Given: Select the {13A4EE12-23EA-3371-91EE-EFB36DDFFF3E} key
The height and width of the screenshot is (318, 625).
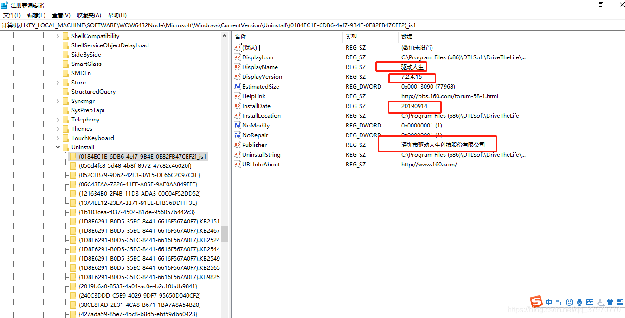Looking at the screenshot, I should (x=138, y=203).
